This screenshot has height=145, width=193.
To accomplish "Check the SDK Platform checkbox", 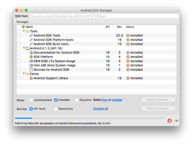I will [18, 57].
